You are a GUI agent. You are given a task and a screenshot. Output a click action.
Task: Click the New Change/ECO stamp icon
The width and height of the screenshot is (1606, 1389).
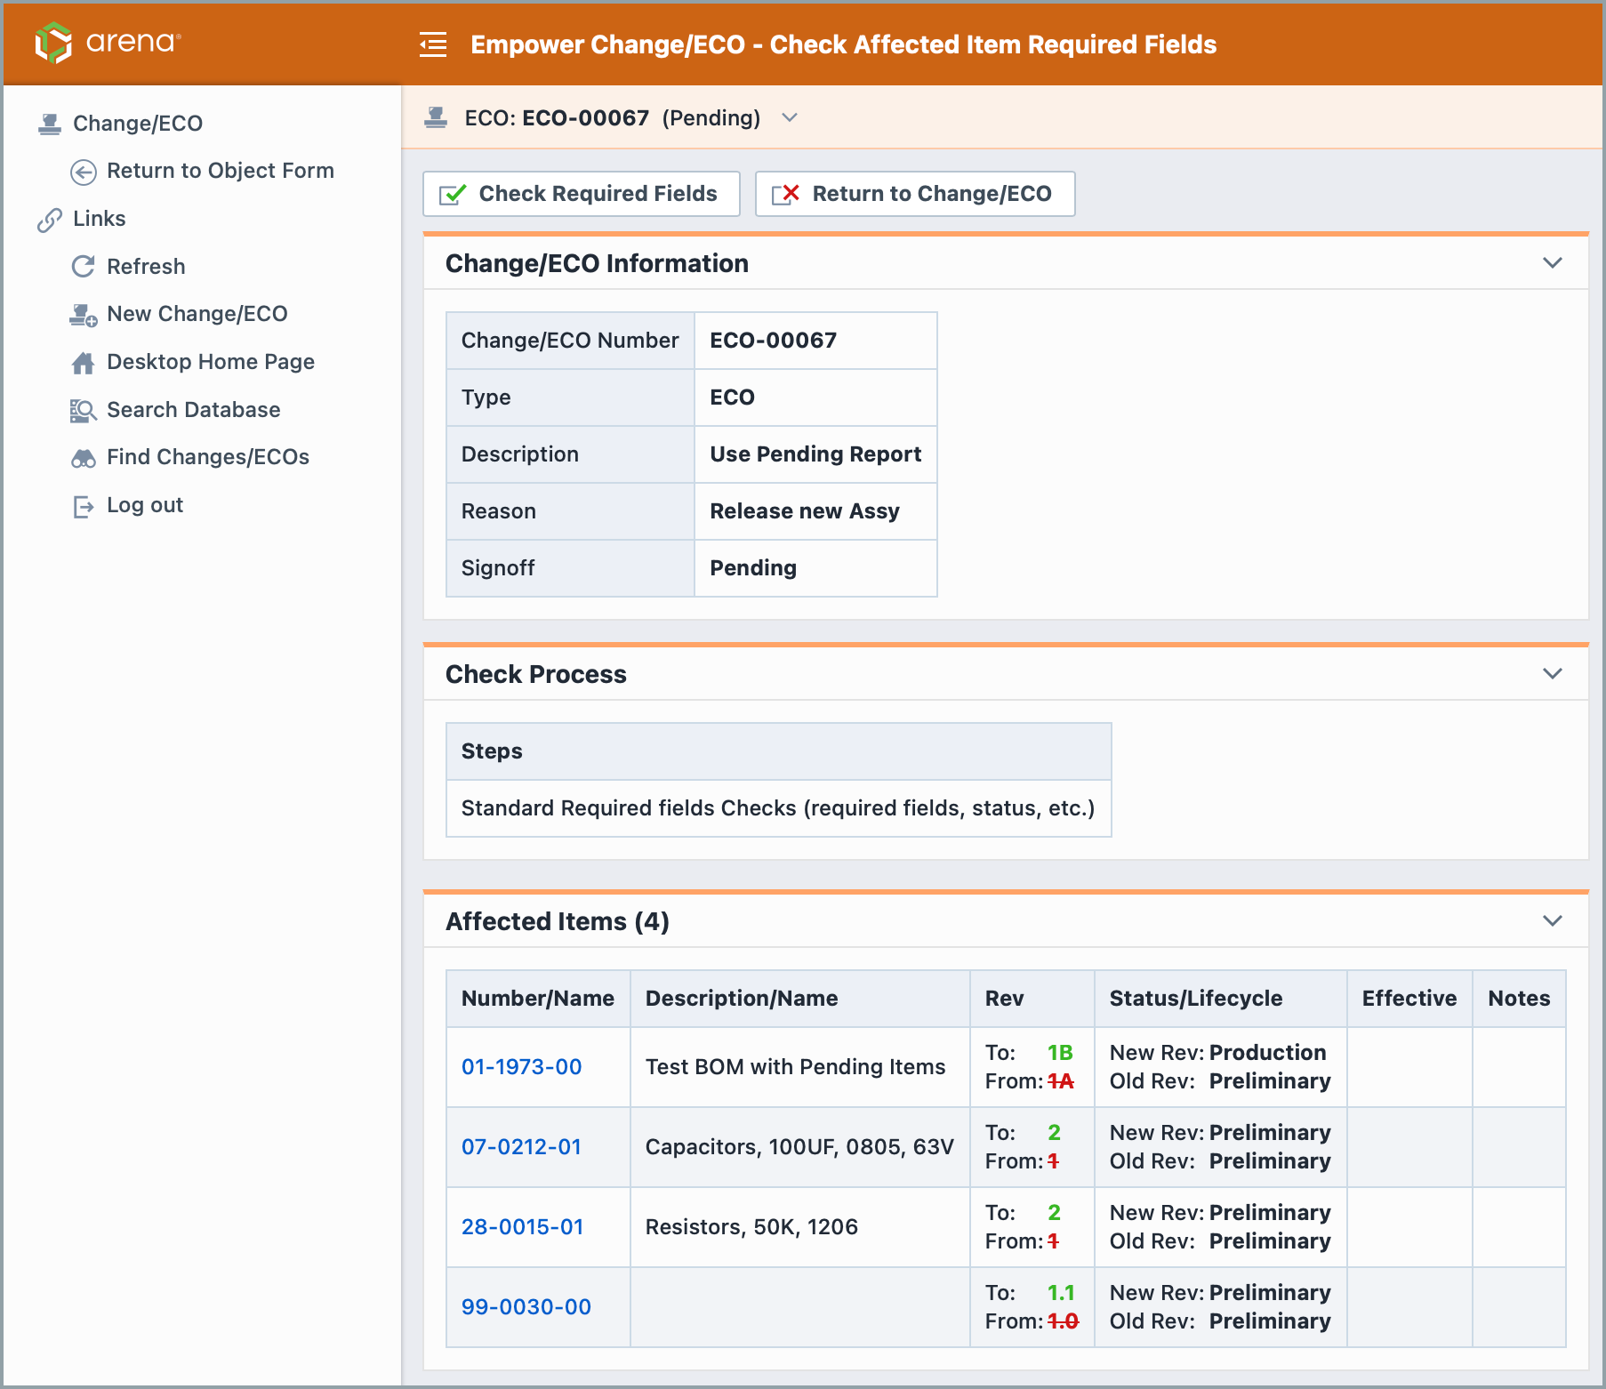coord(84,315)
